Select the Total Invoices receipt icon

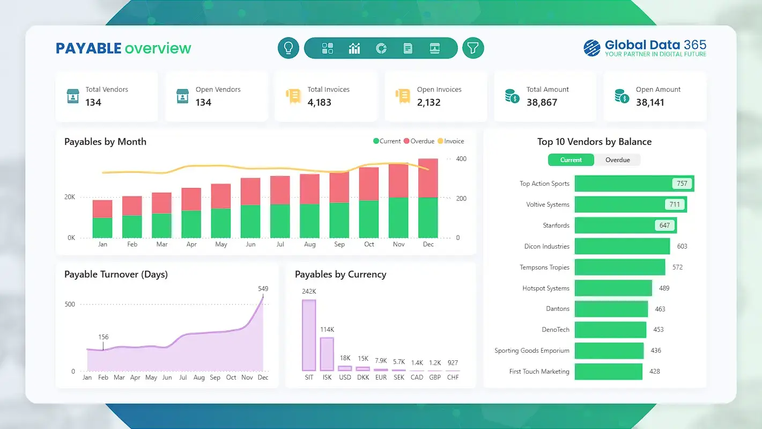tap(293, 96)
